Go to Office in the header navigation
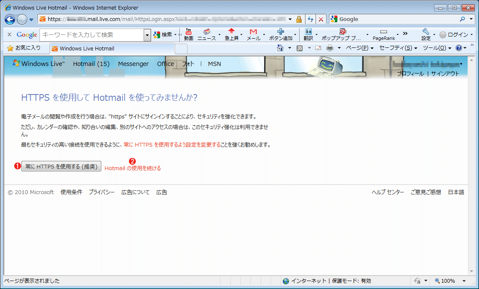The image size is (479, 289). coord(165,63)
